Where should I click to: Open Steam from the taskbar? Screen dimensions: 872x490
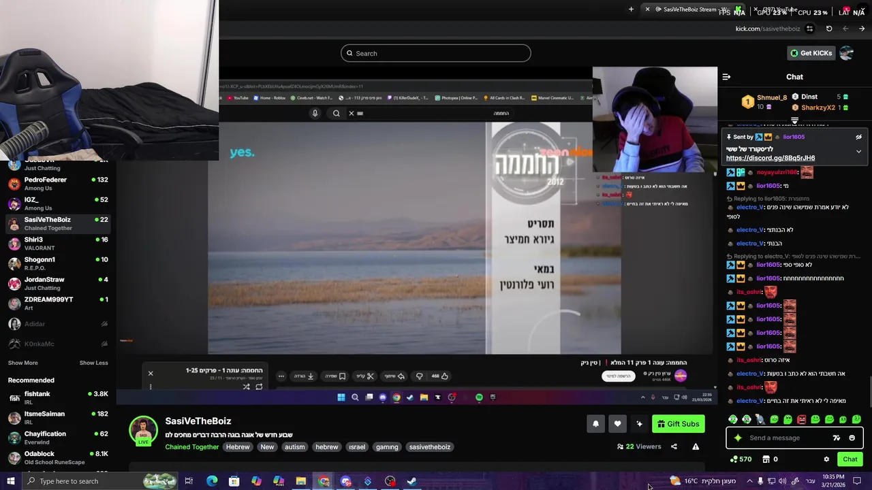click(x=412, y=481)
